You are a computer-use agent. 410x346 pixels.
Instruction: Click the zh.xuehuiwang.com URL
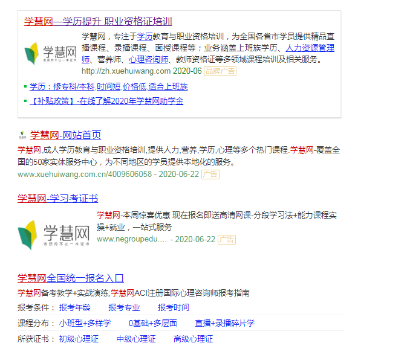pyautogui.click(x=126, y=71)
